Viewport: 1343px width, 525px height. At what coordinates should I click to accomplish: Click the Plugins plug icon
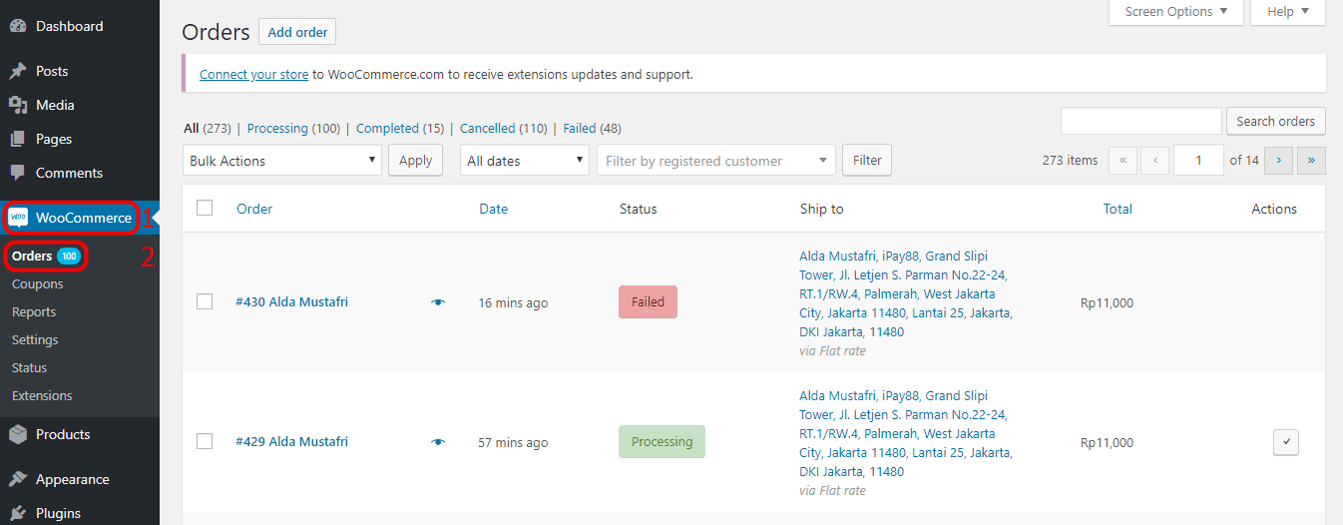(18, 513)
